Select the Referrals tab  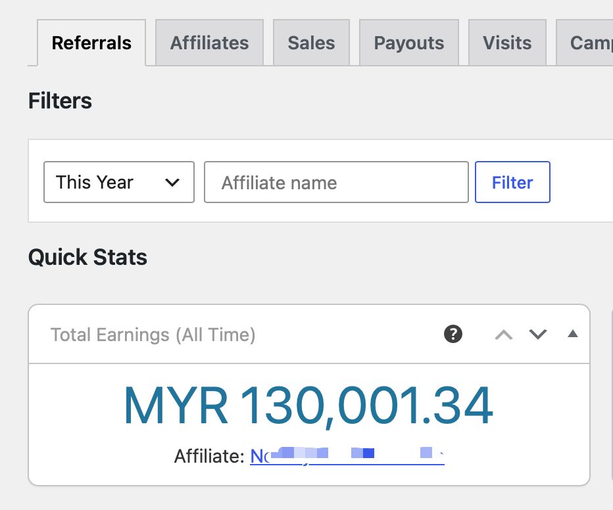tap(91, 43)
